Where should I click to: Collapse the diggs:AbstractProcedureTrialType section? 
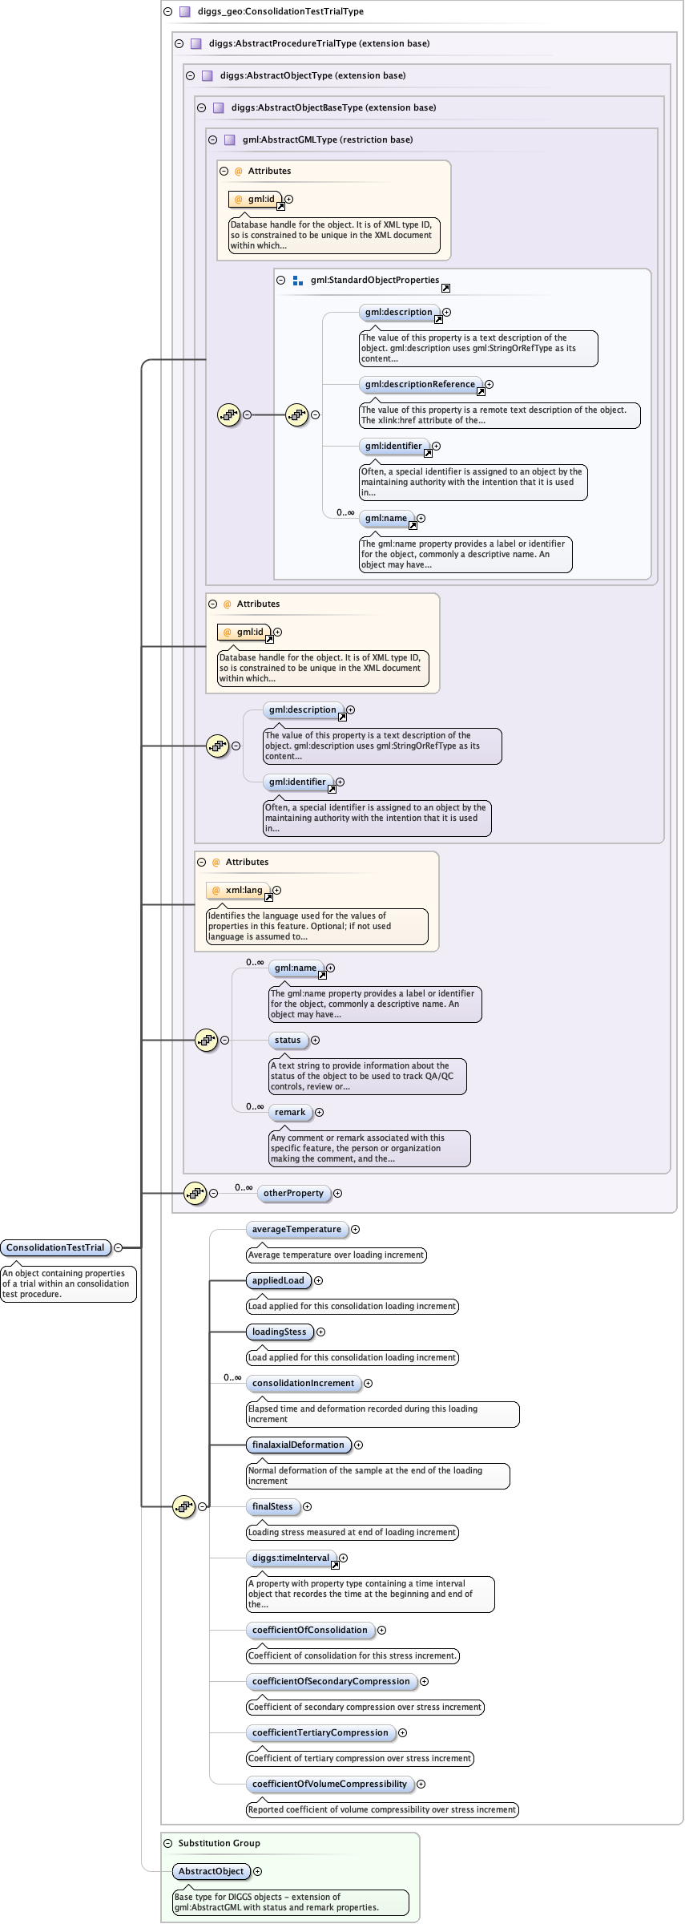(x=179, y=43)
